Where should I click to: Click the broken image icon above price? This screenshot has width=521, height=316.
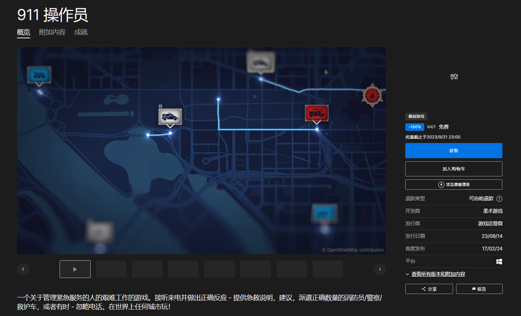[454, 77]
